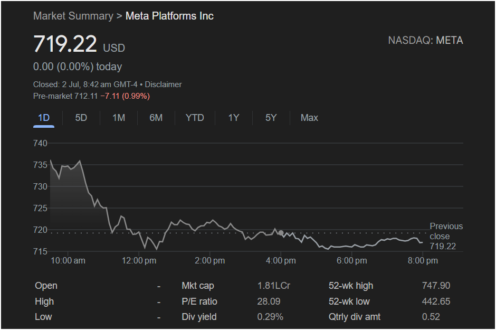Viewport: 496px width, 330px height.
Task: Click the P/E ratio label
Action: (199, 301)
